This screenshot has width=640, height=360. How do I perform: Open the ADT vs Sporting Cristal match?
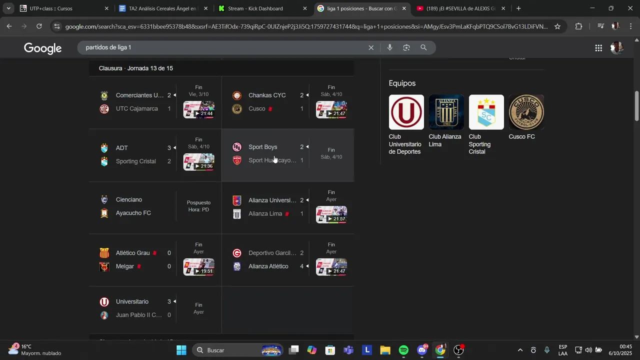pos(155,155)
